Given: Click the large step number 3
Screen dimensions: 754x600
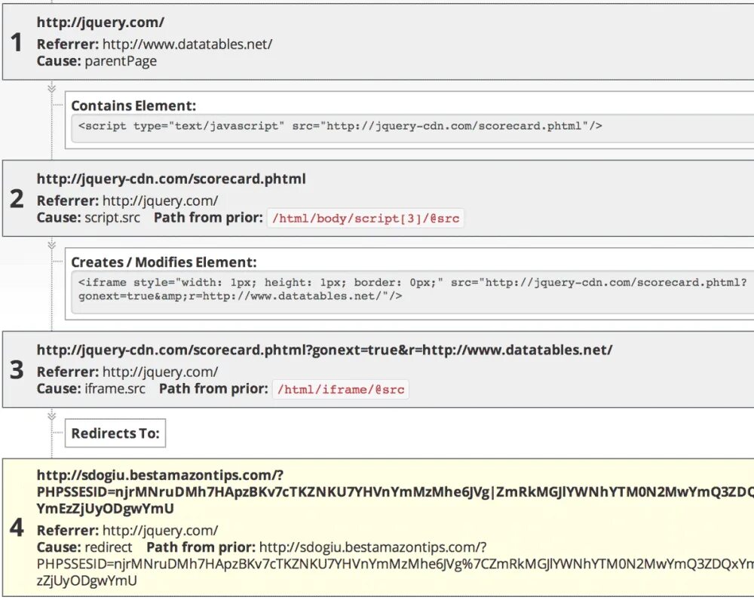Looking at the screenshot, I should point(17,370).
